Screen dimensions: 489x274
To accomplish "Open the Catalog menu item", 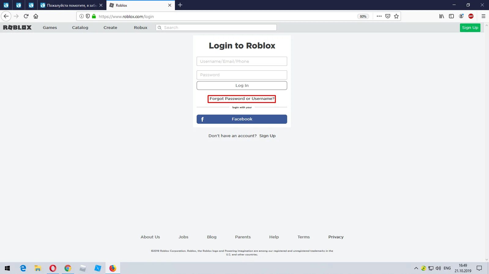I will pos(80,27).
